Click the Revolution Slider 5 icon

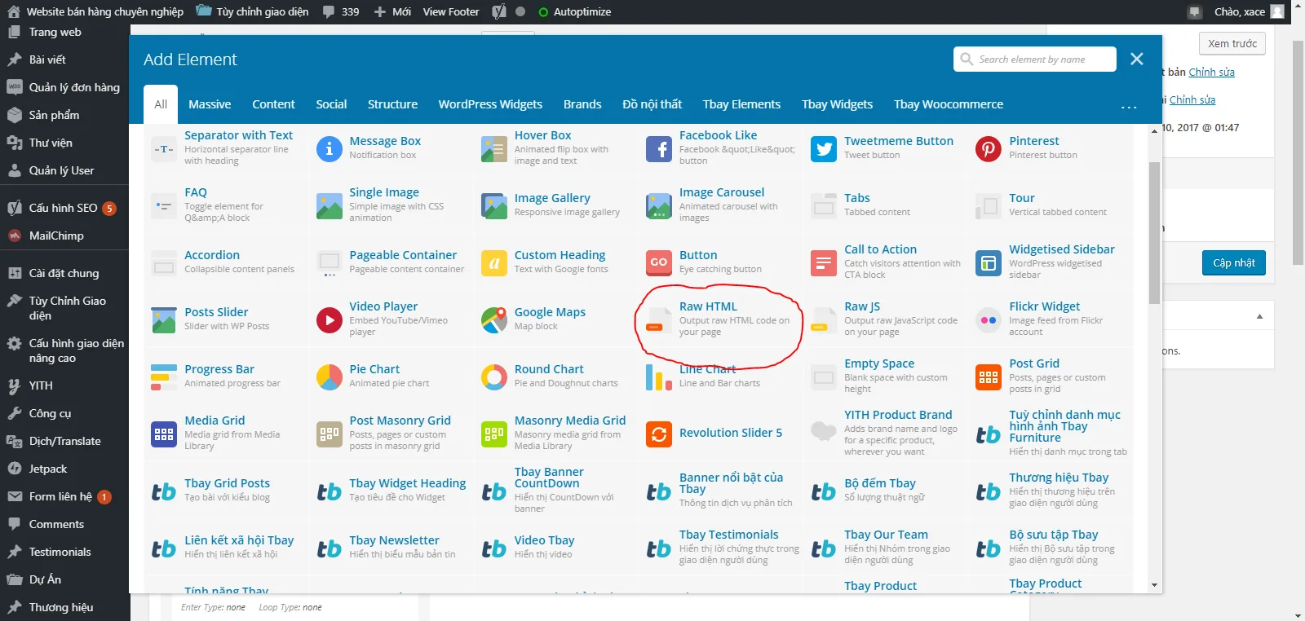(x=658, y=434)
